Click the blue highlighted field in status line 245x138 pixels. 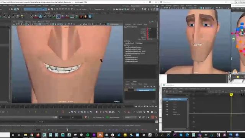coord(36,9)
